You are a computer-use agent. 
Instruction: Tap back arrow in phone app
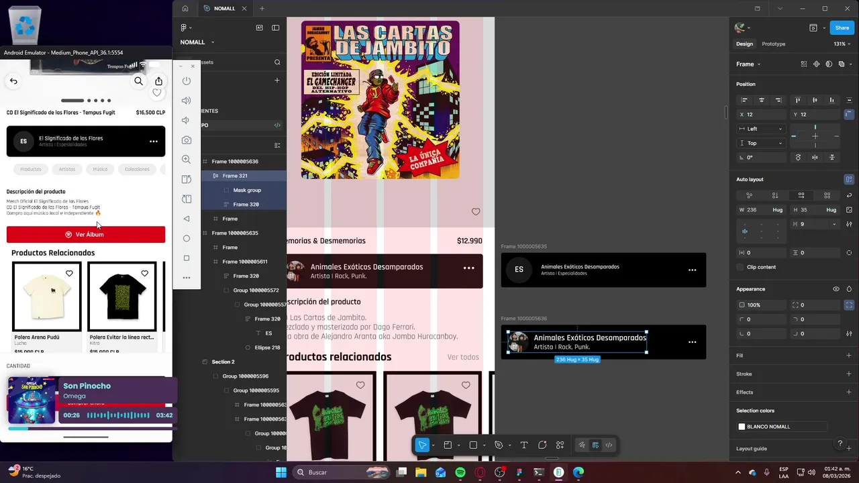tap(13, 81)
